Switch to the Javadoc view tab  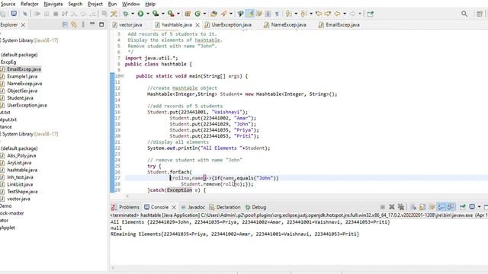193,207
